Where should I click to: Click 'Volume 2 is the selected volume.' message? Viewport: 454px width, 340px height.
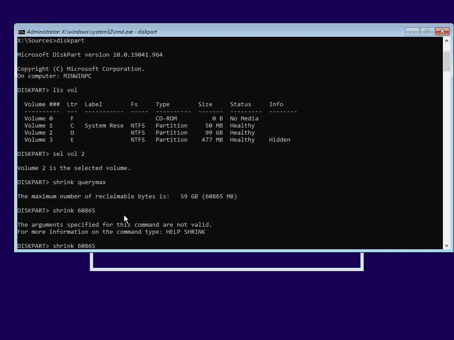point(74,168)
